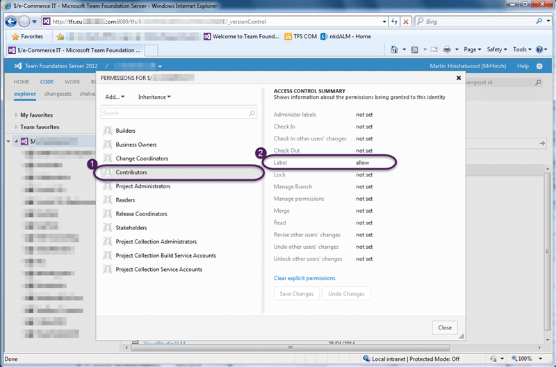Click the TFS settings gear icon

(x=539, y=66)
